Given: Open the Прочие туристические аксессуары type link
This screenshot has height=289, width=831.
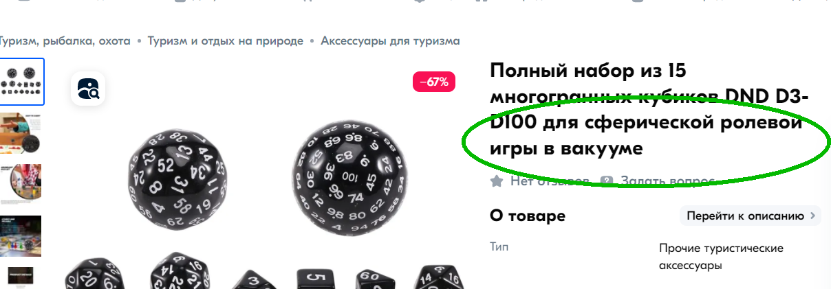Looking at the screenshot, I should tap(721, 256).
